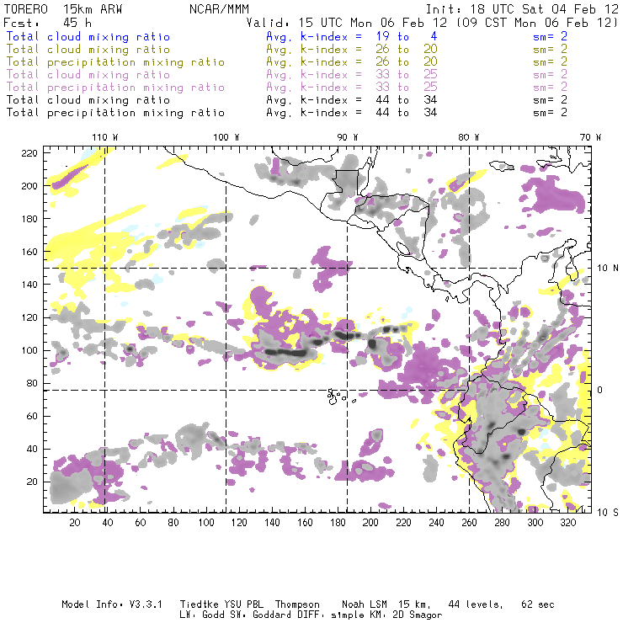Viewport: 623px width, 623px height.
Task: Click the 'YSU PBL' label in the footer
Action: click(244, 604)
